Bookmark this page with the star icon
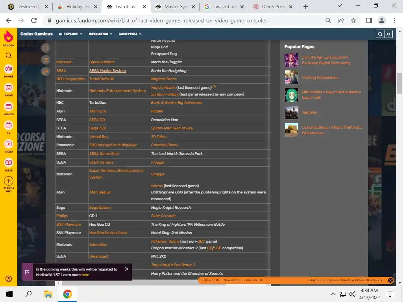The image size is (403, 302). click(353, 20)
